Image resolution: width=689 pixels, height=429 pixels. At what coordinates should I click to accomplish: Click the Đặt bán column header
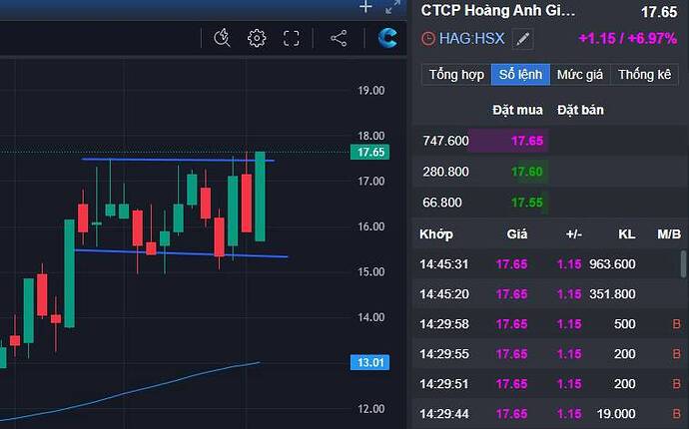pos(580,110)
